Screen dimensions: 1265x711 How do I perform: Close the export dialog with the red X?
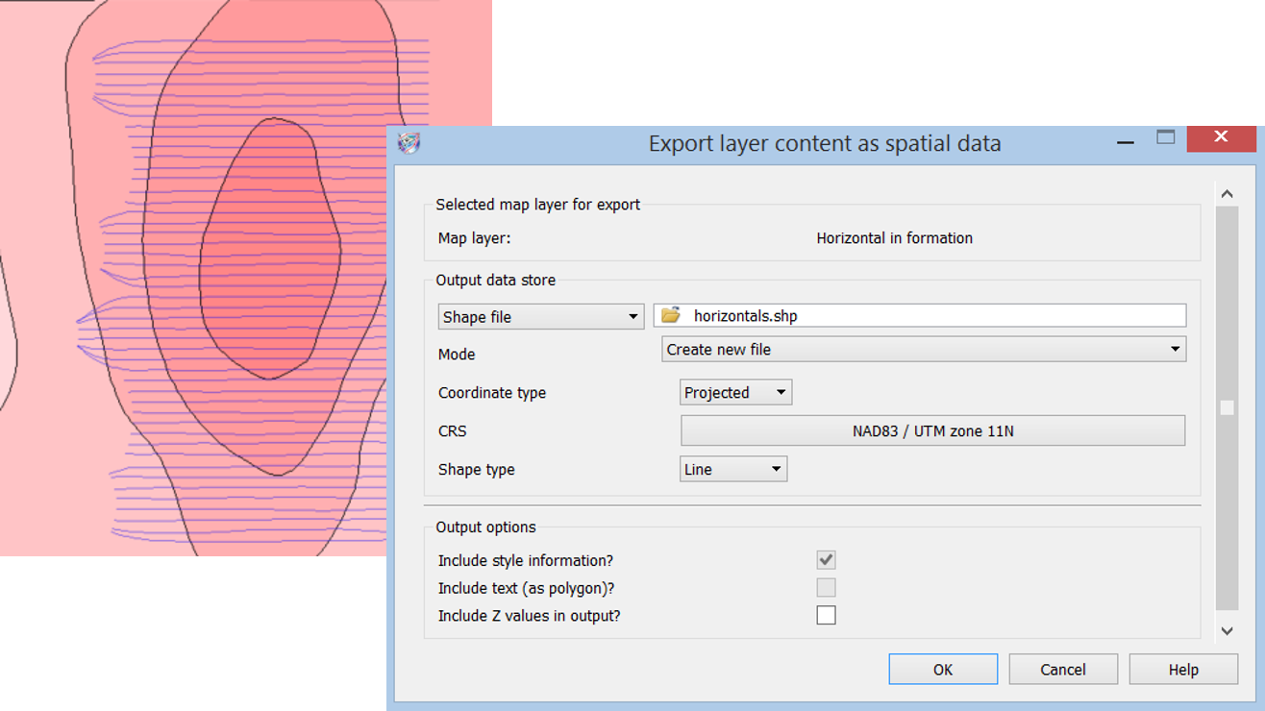[1221, 137]
